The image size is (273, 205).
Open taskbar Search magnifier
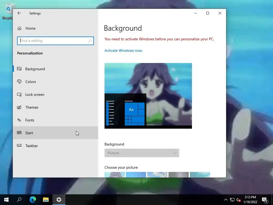tap(19, 200)
